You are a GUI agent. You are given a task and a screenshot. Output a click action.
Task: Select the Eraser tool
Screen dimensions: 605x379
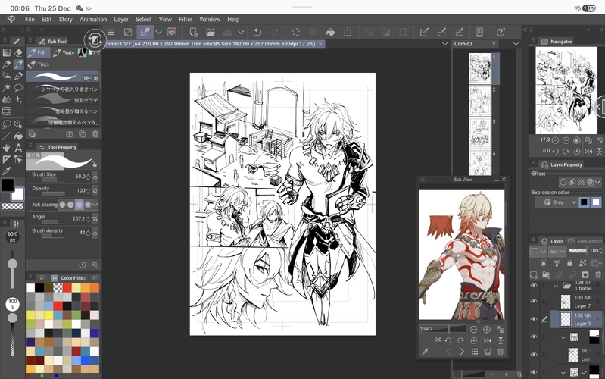click(x=19, y=52)
